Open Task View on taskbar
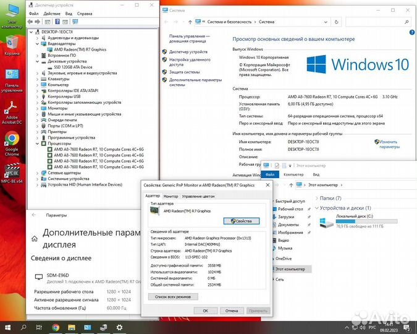 click(x=39, y=327)
